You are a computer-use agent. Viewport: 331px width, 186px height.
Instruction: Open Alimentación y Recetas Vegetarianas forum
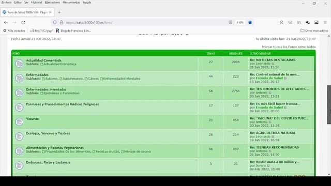[55, 148]
